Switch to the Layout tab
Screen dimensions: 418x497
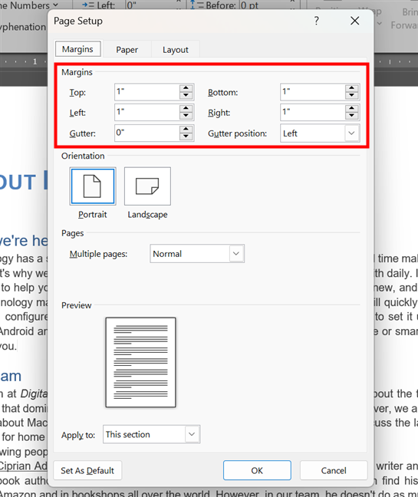(175, 49)
